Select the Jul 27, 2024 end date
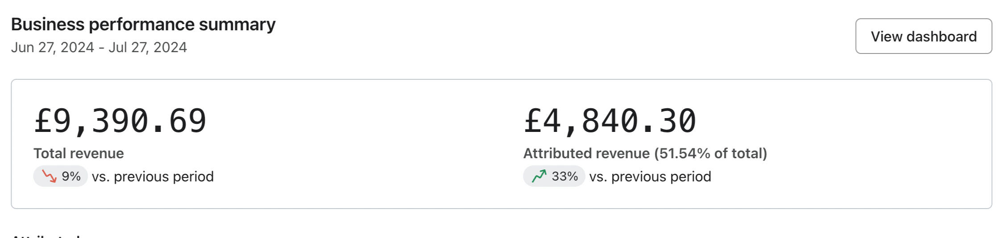The width and height of the screenshot is (1003, 238). pyautogui.click(x=148, y=47)
